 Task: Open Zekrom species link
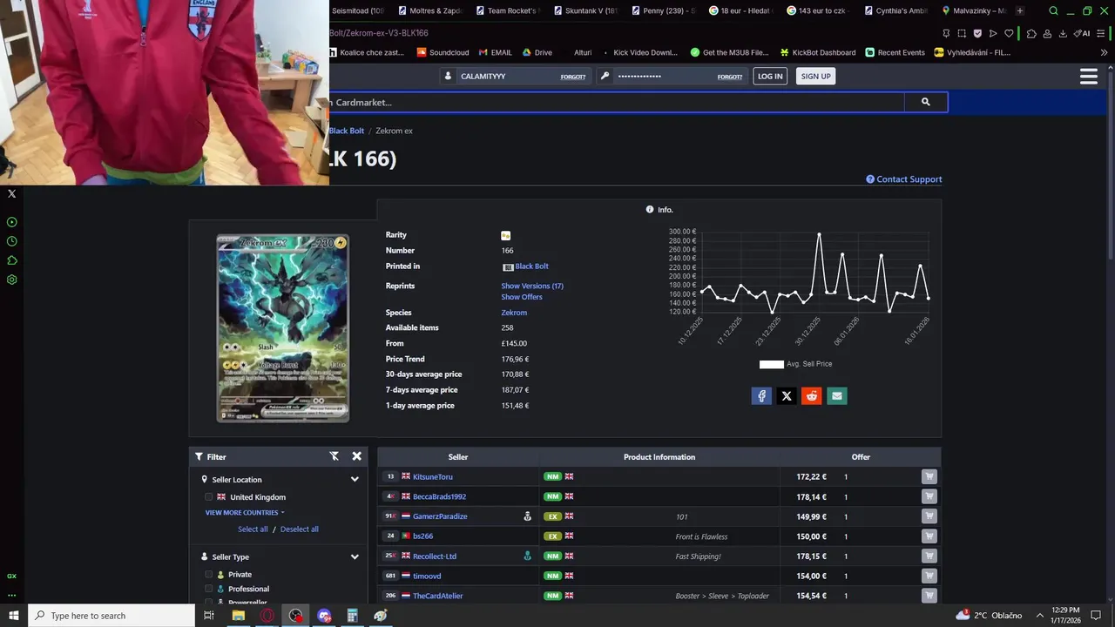tap(514, 313)
